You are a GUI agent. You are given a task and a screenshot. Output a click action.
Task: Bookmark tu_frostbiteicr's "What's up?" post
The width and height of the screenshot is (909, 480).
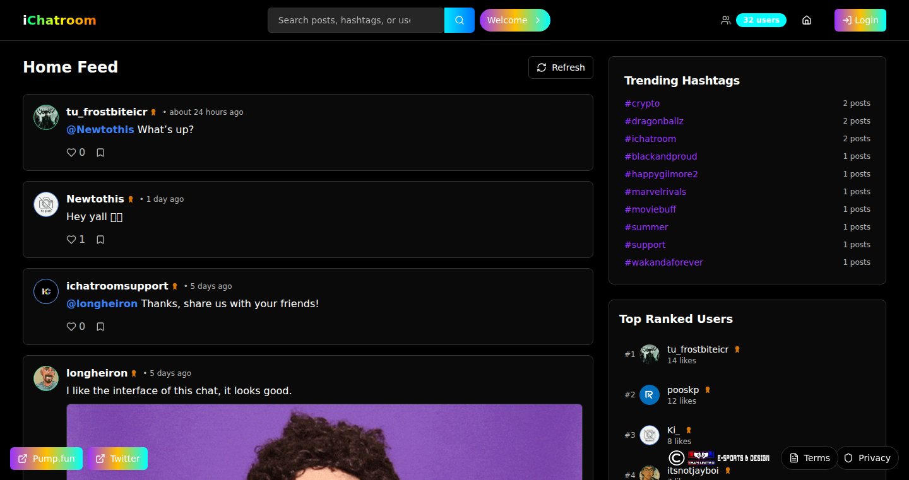tap(100, 153)
